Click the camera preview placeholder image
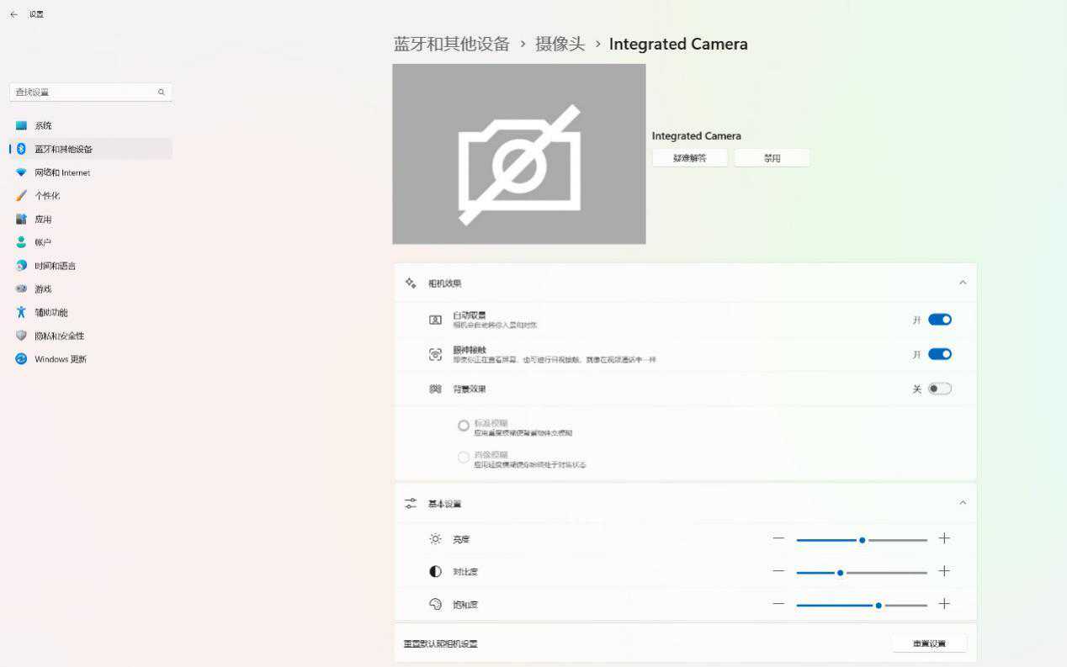The width and height of the screenshot is (1067, 667). [519, 154]
